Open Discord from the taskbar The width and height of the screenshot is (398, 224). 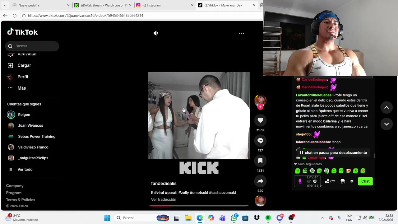[280, 218]
